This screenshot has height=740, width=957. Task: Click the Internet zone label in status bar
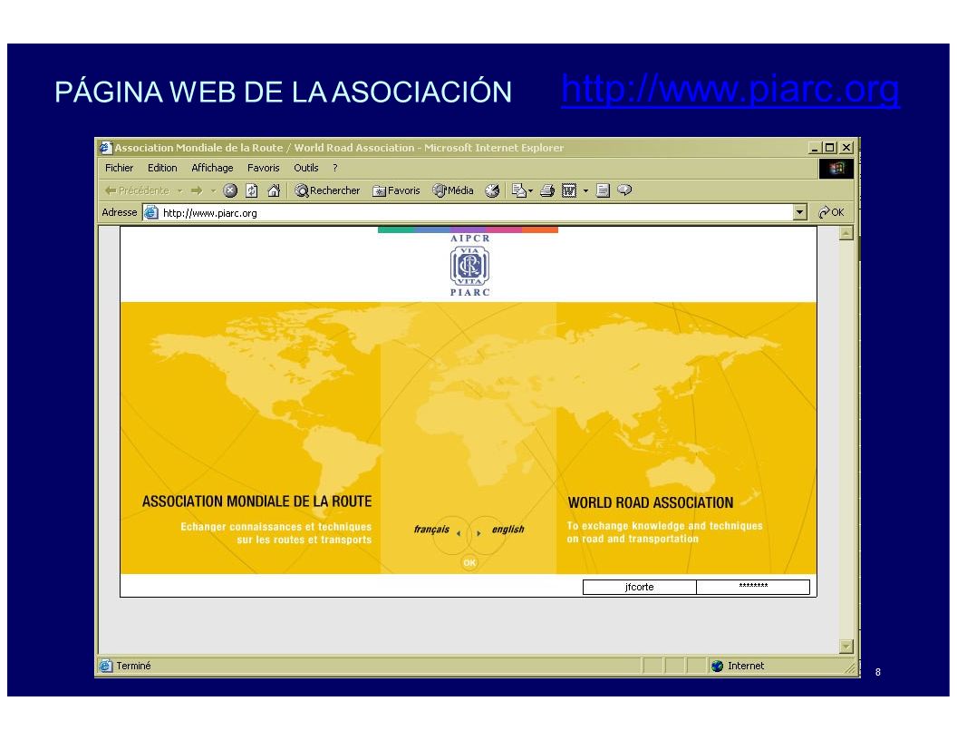746,667
